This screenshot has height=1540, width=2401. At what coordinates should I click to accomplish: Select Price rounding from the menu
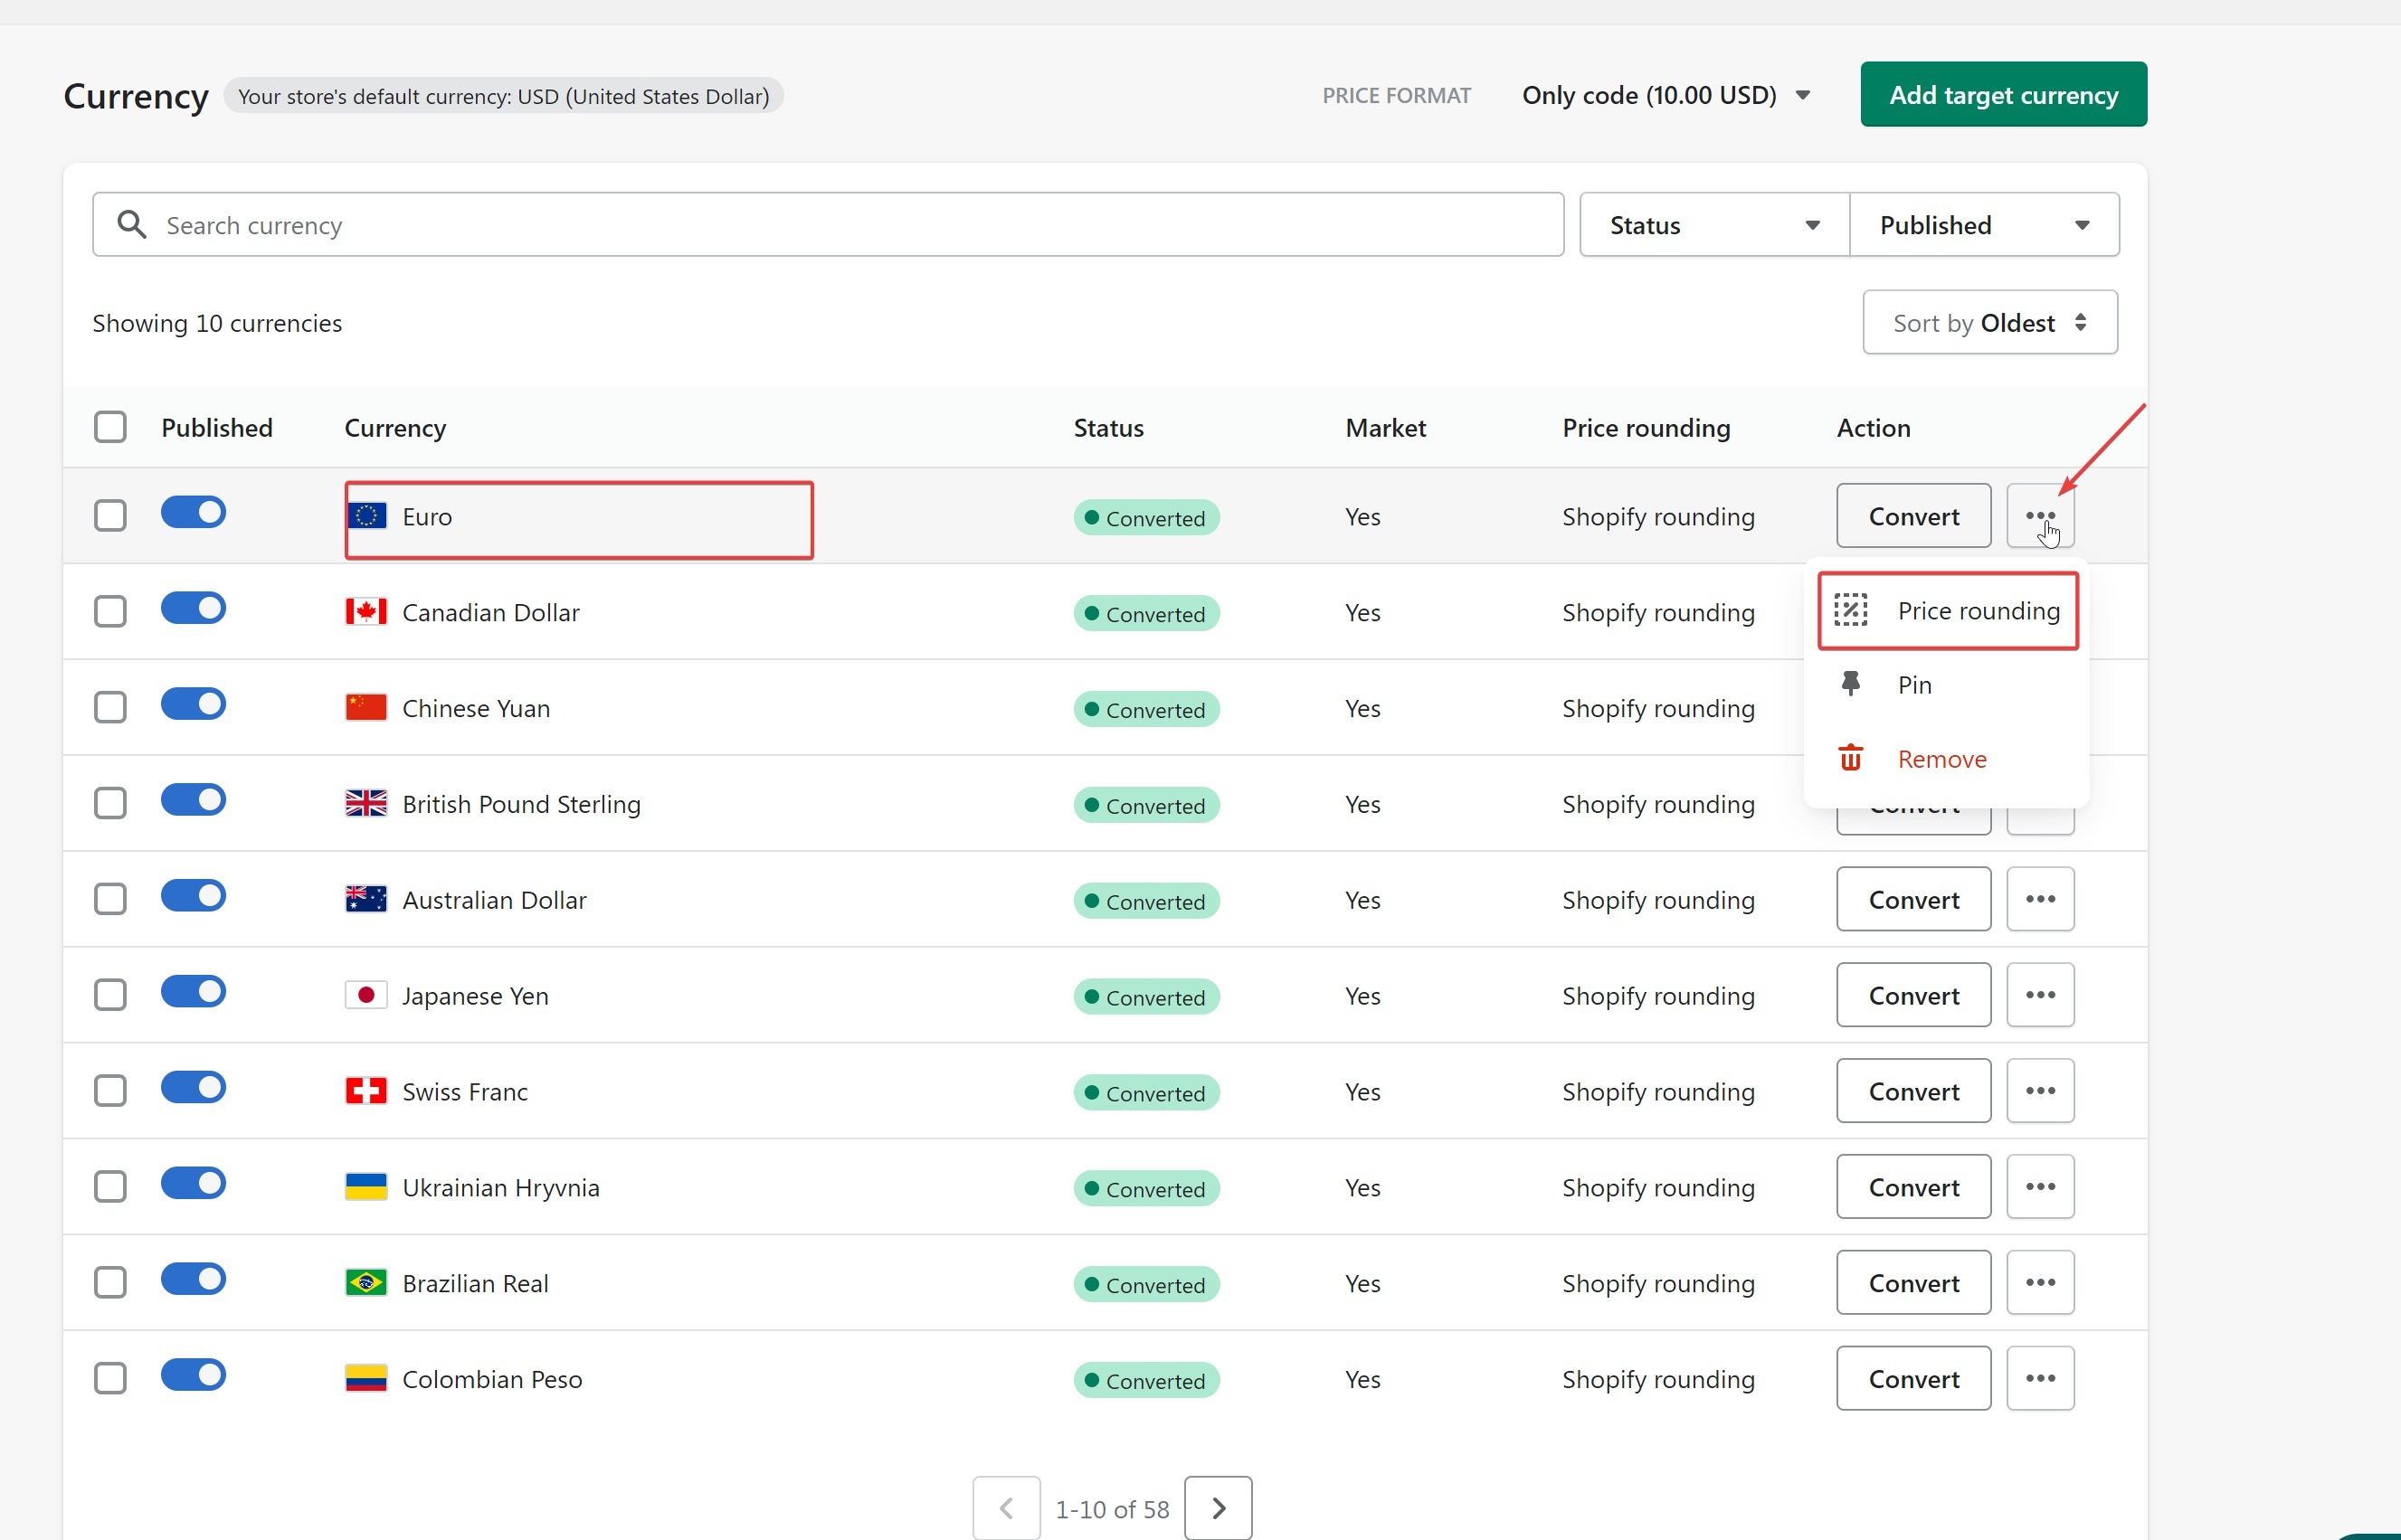pos(1947,610)
